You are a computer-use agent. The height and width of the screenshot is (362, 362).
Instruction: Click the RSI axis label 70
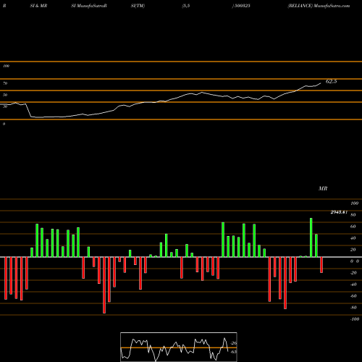5,83
